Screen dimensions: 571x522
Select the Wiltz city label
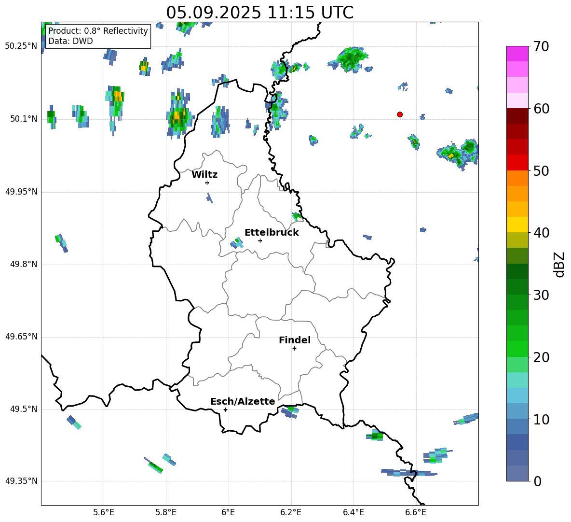point(204,174)
